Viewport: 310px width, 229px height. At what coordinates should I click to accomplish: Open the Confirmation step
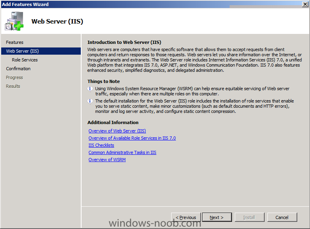(x=18, y=69)
